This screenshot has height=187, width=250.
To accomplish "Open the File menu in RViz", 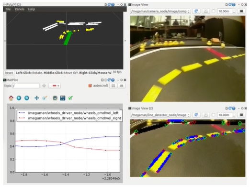I will 8,9.
